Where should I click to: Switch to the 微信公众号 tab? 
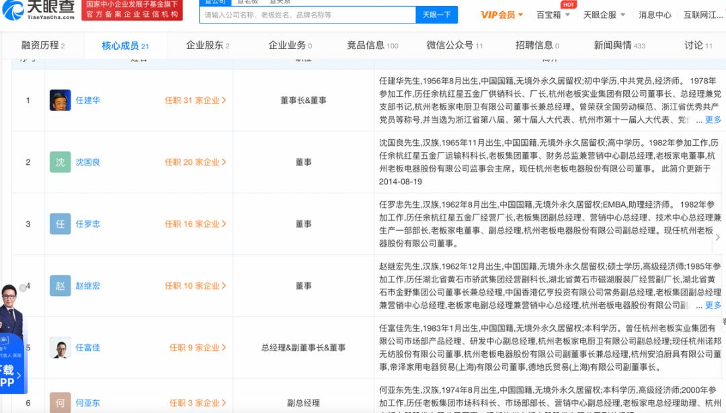[x=454, y=46]
